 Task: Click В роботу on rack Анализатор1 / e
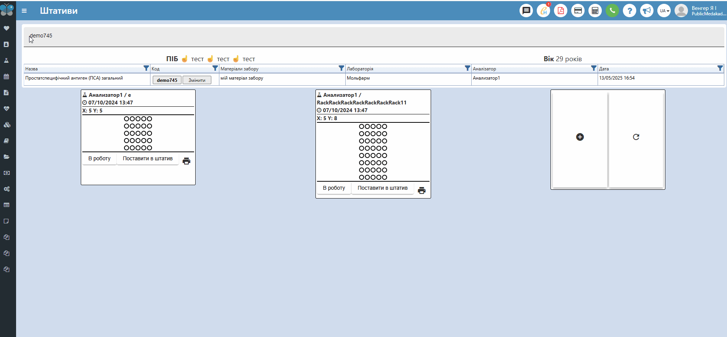click(100, 158)
